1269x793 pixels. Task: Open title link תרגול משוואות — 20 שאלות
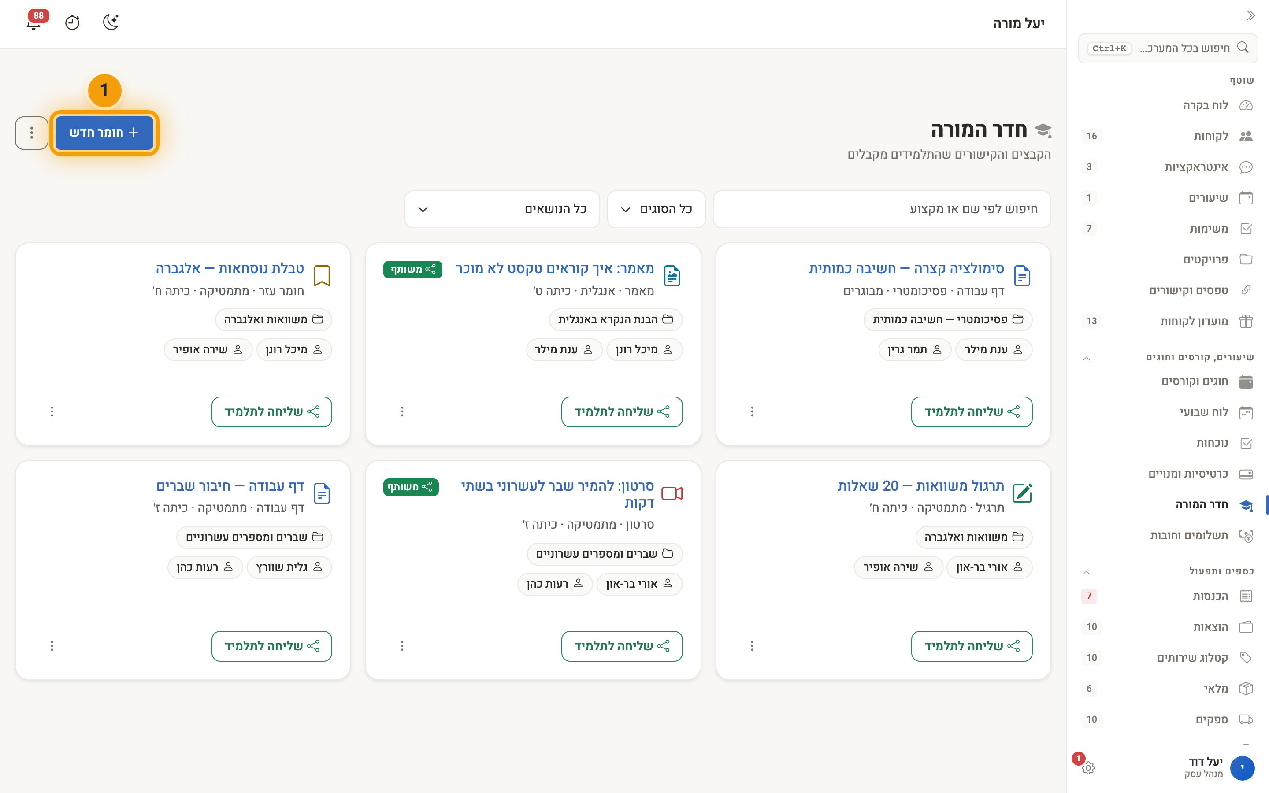[x=921, y=486]
